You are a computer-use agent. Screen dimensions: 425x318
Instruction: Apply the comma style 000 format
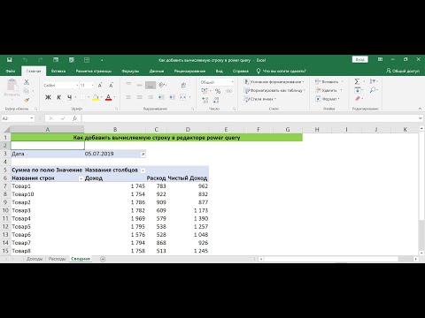click(228, 91)
